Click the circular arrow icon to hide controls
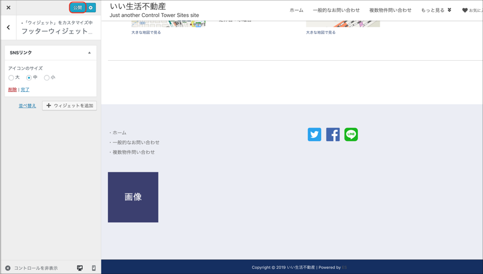 click(x=8, y=268)
